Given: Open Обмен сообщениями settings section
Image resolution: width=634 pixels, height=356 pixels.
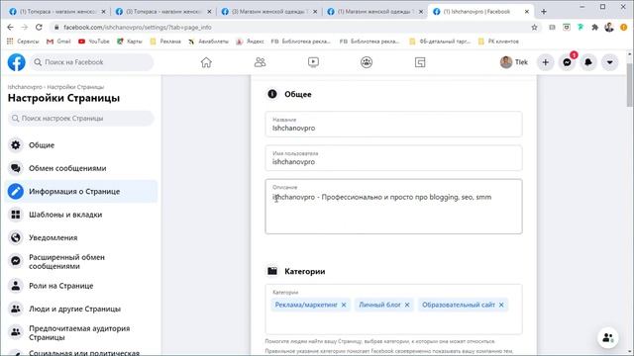Looking at the screenshot, I should [x=81, y=168].
